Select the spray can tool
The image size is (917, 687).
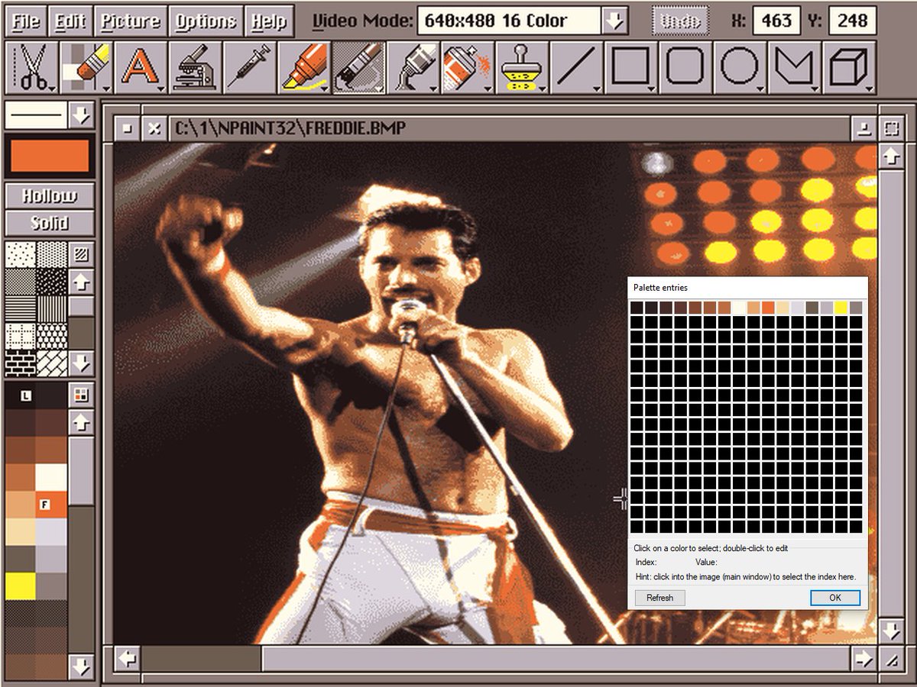[467, 67]
